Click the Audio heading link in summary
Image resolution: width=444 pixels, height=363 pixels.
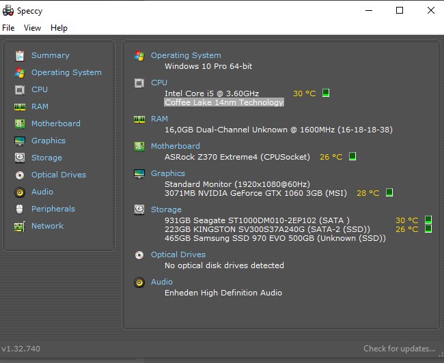coord(162,282)
